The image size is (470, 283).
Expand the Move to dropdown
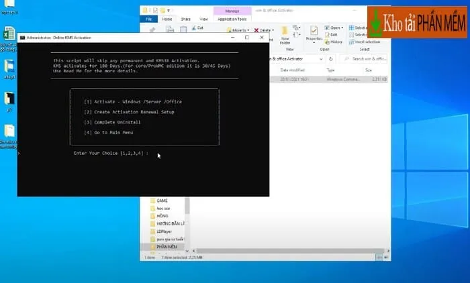(x=248, y=30)
